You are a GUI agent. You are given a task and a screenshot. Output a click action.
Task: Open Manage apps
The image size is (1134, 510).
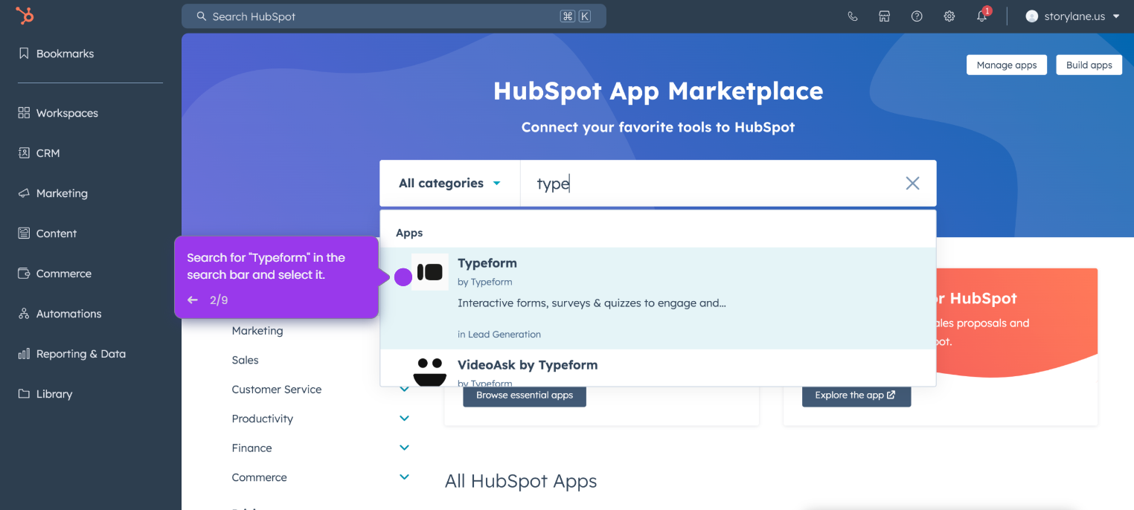pos(1006,65)
